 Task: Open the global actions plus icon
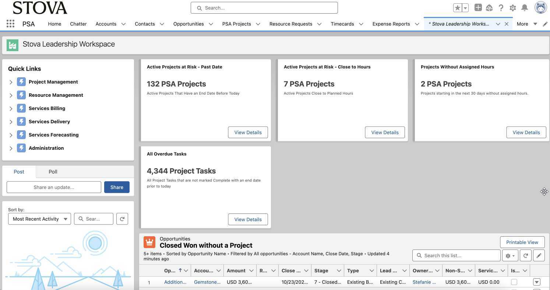pos(478,7)
